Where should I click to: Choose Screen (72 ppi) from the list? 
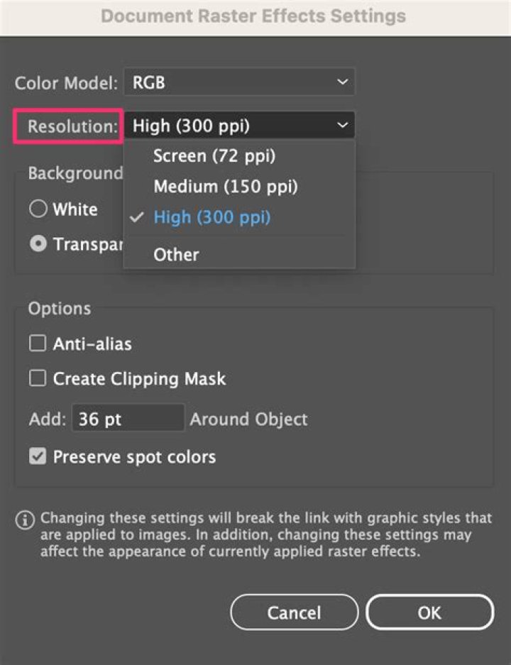pyautogui.click(x=214, y=155)
